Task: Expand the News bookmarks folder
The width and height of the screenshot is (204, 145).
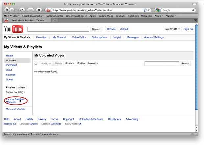Action: (159, 16)
